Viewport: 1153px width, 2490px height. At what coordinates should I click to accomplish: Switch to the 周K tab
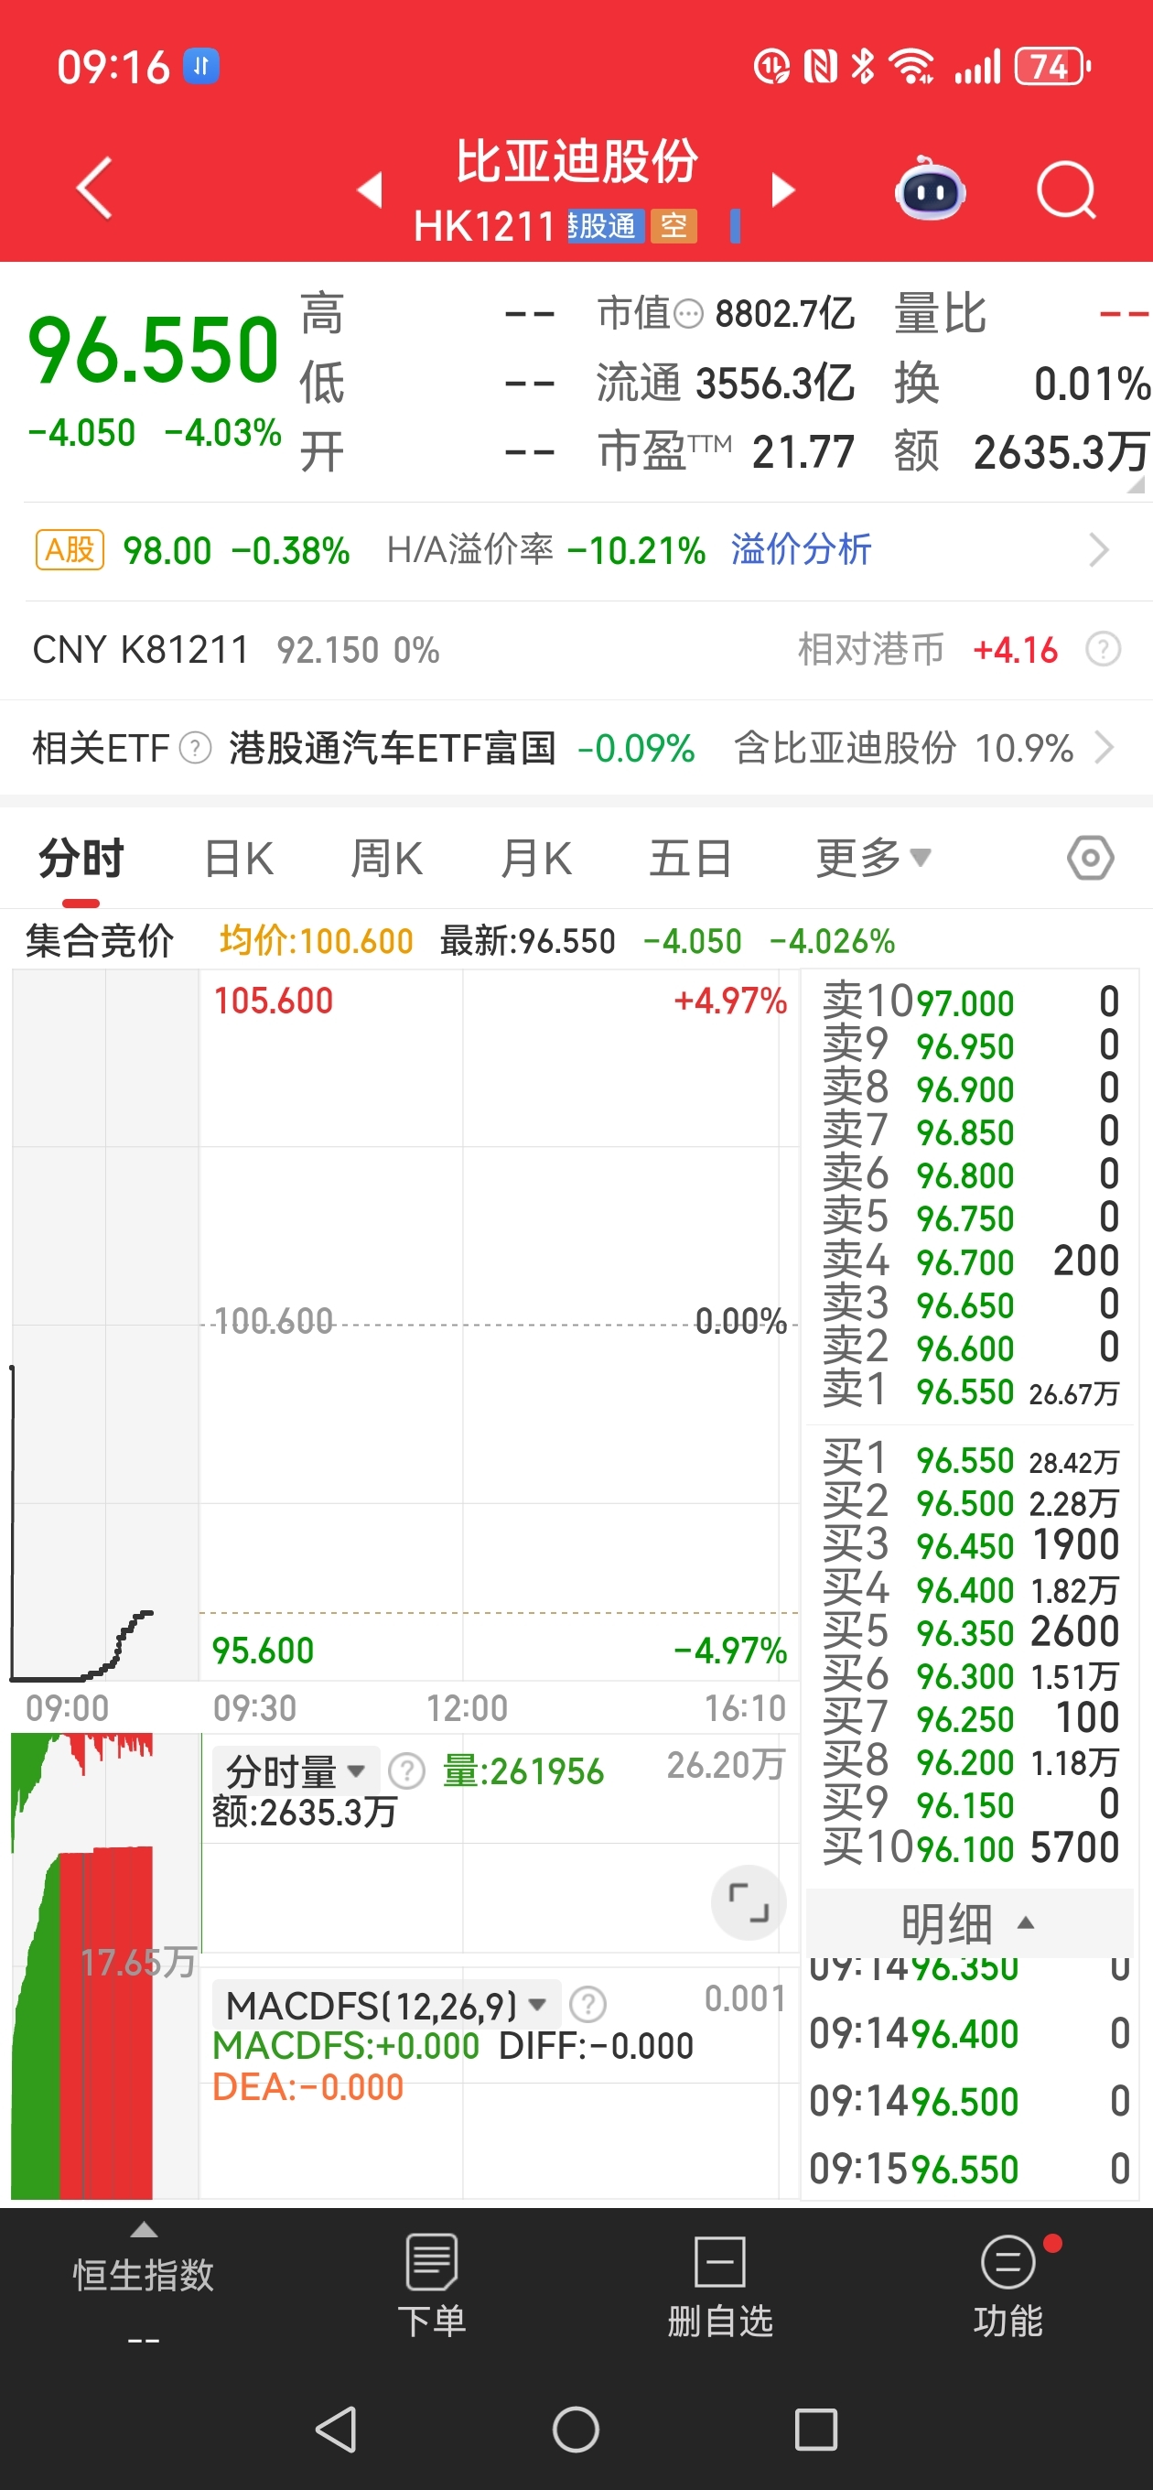click(x=386, y=859)
